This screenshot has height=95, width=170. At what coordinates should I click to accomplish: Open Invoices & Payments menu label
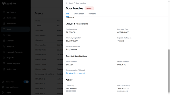pyautogui.click(x=14, y=52)
